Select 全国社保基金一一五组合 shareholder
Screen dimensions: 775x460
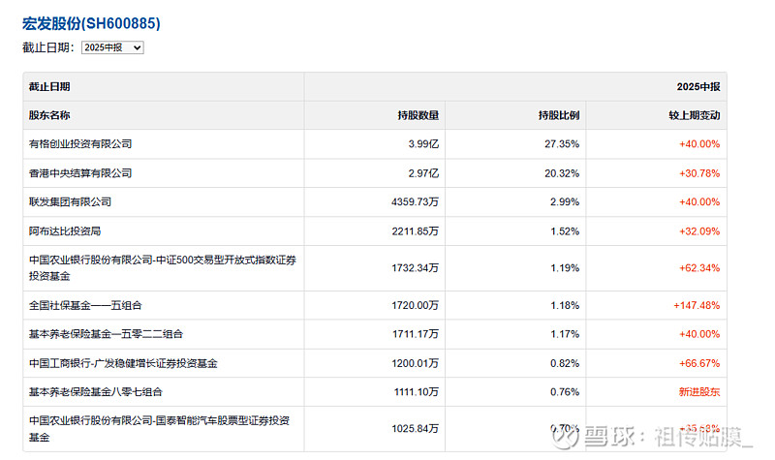(85, 305)
